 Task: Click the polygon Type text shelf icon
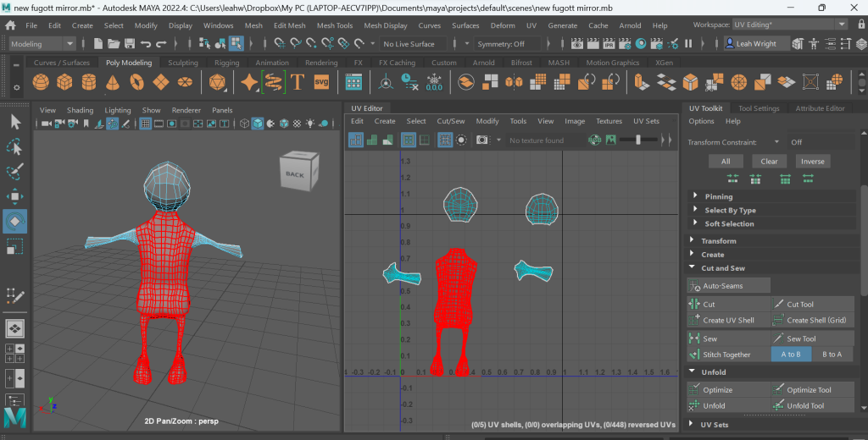pyautogui.click(x=298, y=82)
